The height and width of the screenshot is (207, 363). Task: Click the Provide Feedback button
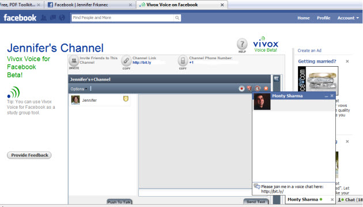point(29,155)
